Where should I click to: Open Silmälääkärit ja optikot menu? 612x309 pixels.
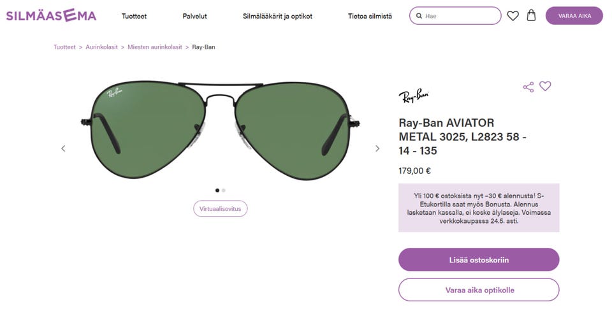point(277,16)
